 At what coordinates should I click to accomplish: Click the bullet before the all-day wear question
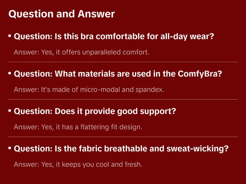(10, 36)
